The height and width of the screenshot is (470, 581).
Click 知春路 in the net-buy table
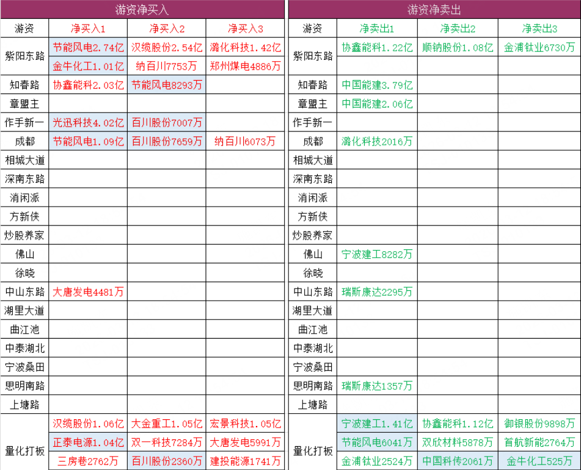[x=24, y=85]
